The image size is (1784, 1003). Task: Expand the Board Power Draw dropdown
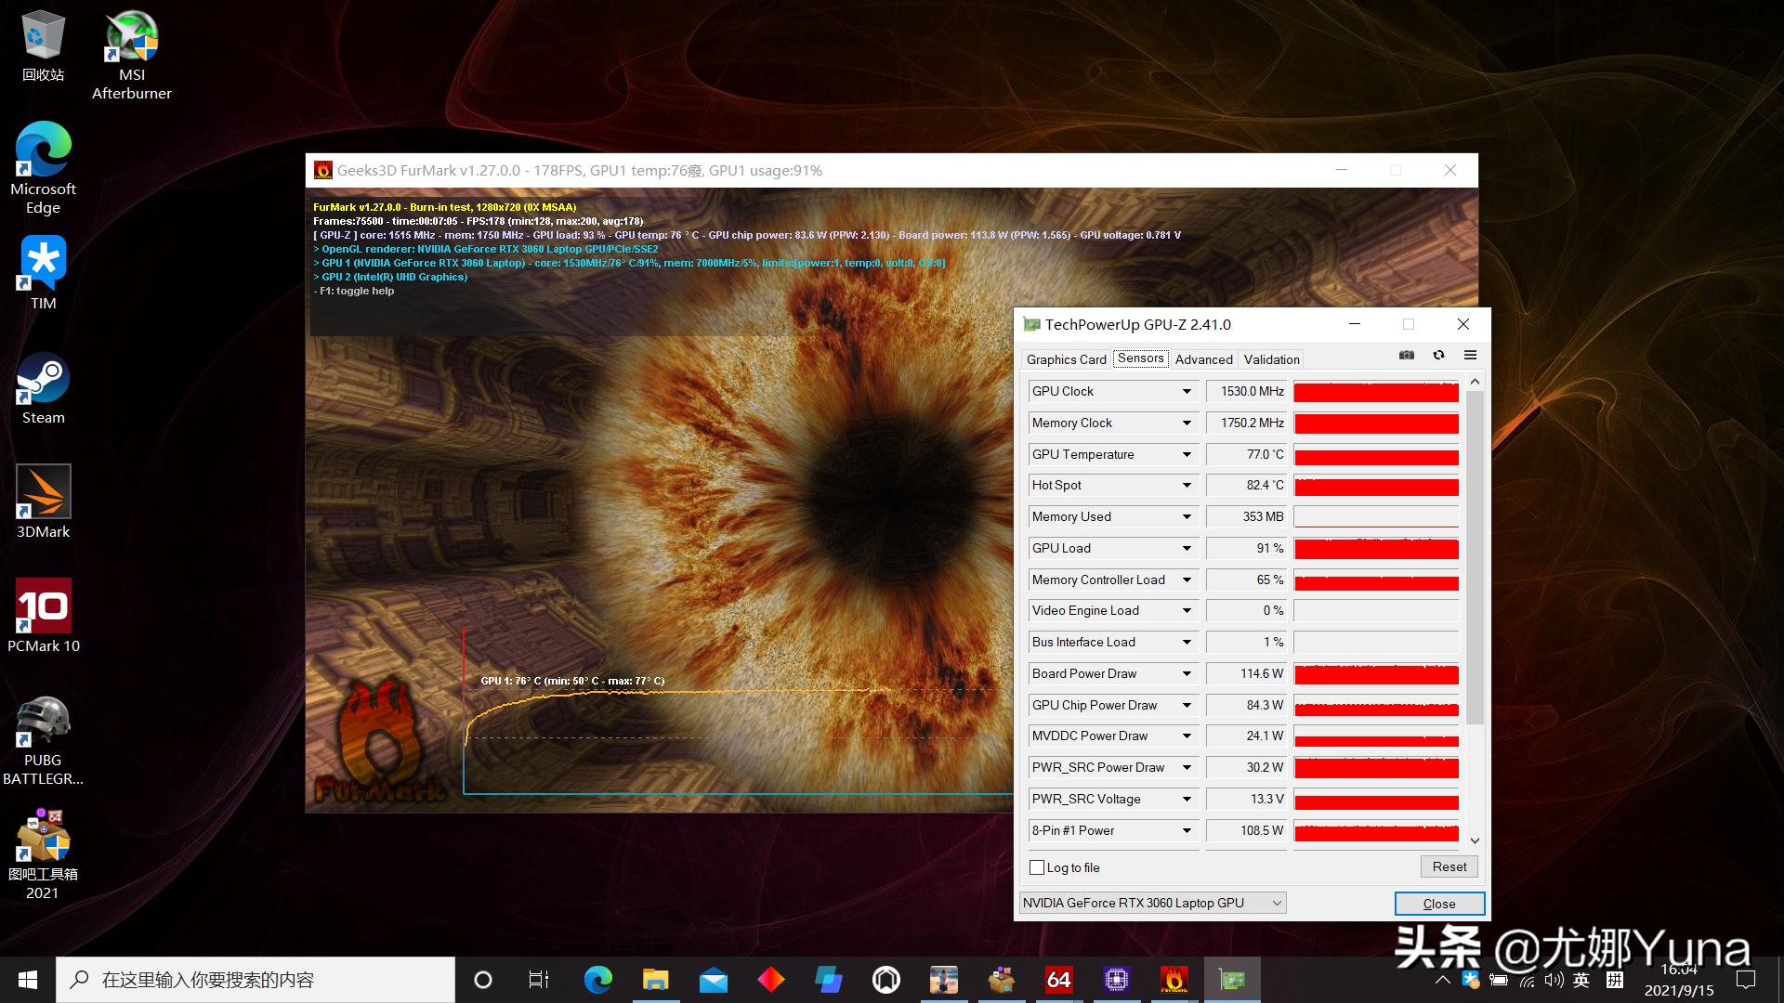tap(1187, 674)
